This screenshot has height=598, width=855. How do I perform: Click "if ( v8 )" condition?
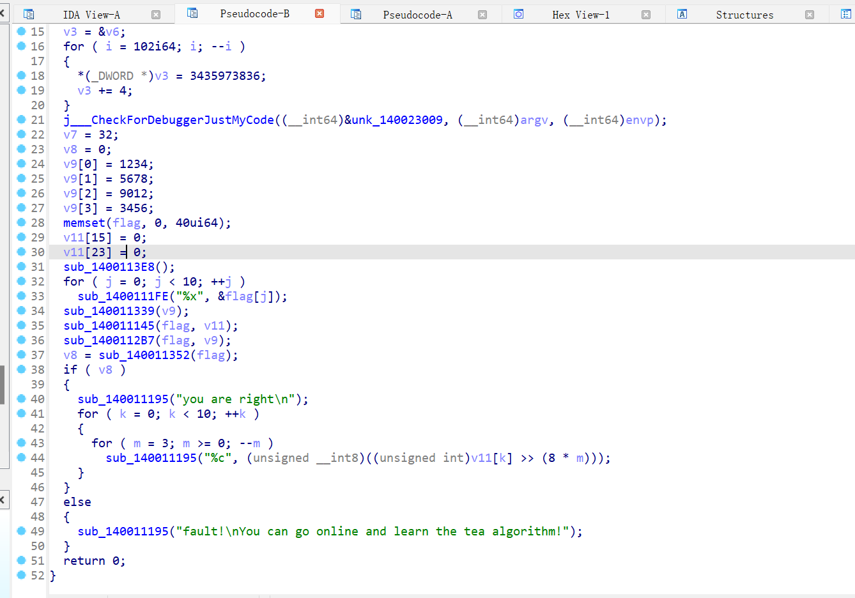tap(95, 370)
